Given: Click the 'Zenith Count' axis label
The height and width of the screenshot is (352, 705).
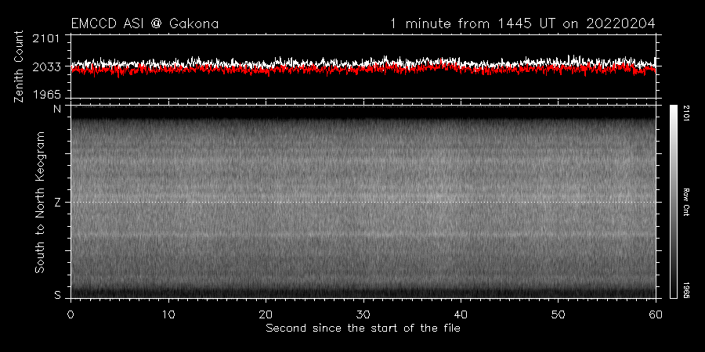Looking at the screenshot, I should pos(19,66).
